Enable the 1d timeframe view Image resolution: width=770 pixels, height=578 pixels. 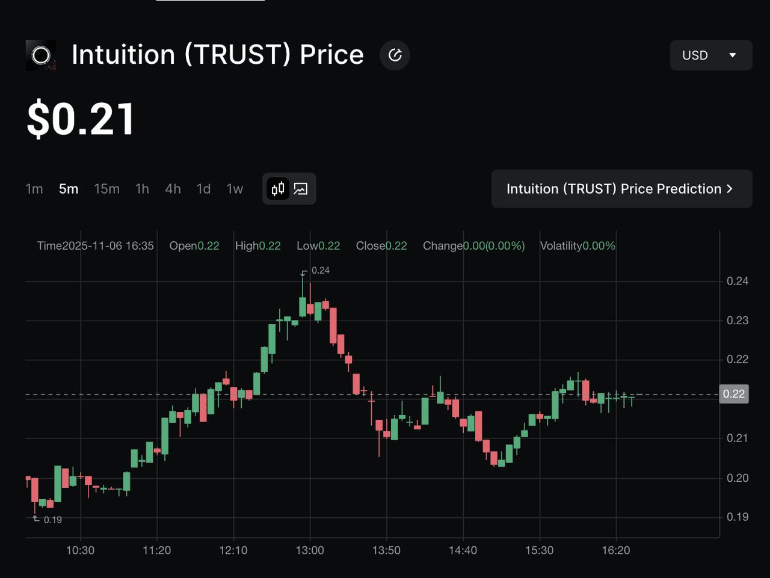tap(203, 188)
